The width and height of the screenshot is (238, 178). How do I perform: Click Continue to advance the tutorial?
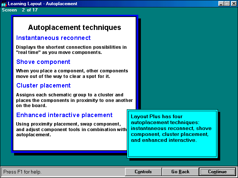point(217,172)
